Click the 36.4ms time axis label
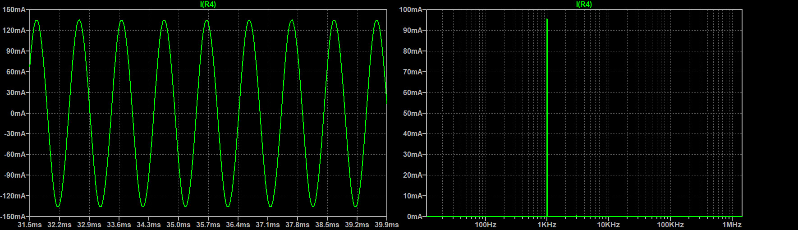 (238, 225)
